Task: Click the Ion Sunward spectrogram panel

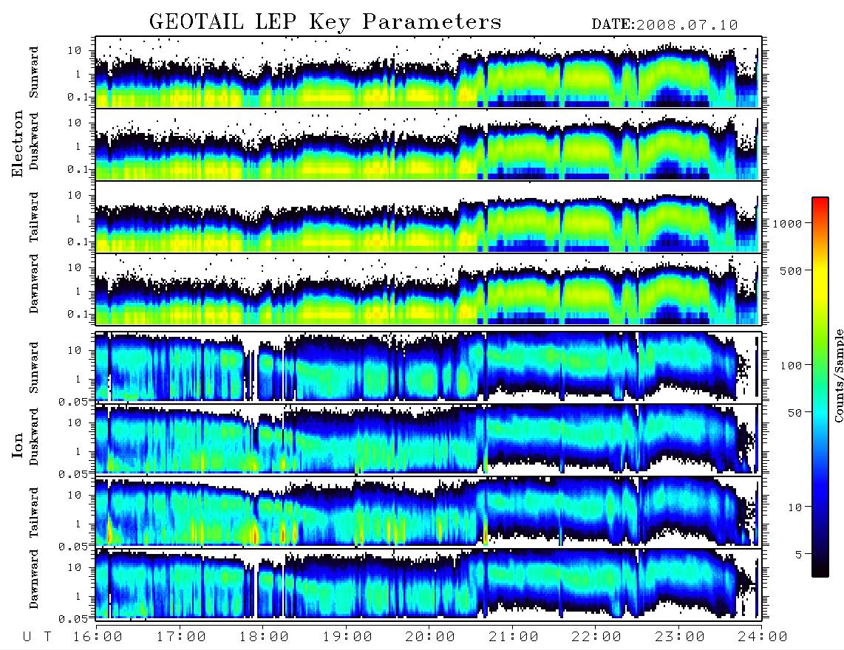Action: tap(429, 367)
